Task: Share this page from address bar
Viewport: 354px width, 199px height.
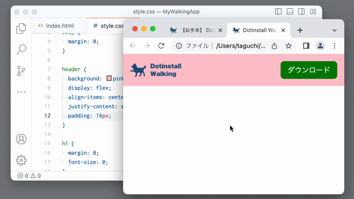Action: click(274, 46)
